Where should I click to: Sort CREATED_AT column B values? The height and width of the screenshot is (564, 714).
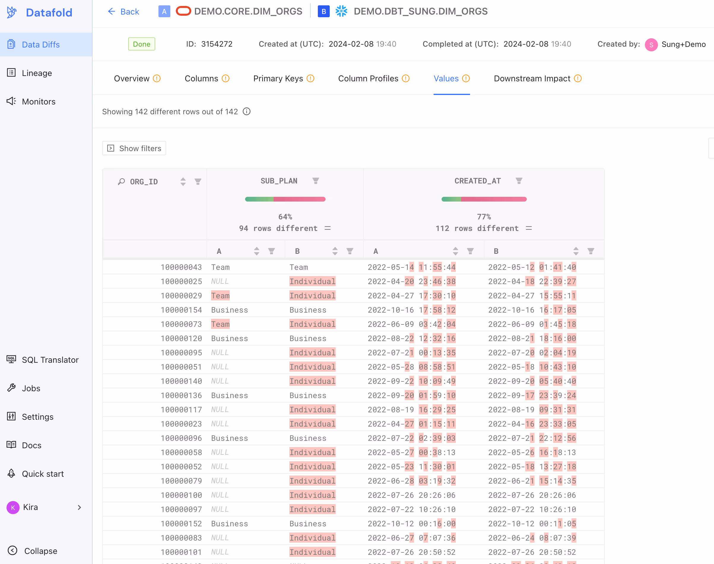576,251
